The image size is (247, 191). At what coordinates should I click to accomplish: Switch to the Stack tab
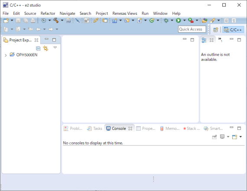pyautogui.click(x=192, y=128)
